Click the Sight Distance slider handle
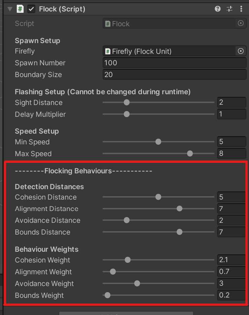This screenshot has height=315, width=249. point(127,102)
